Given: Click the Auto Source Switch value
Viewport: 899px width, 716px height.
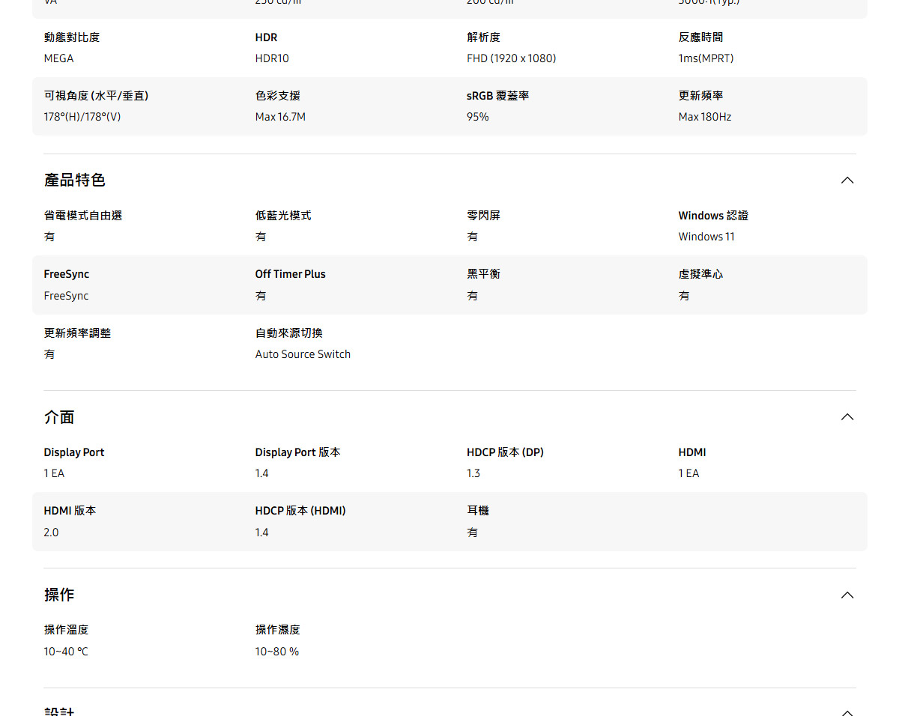Looking at the screenshot, I should (303, 354).
